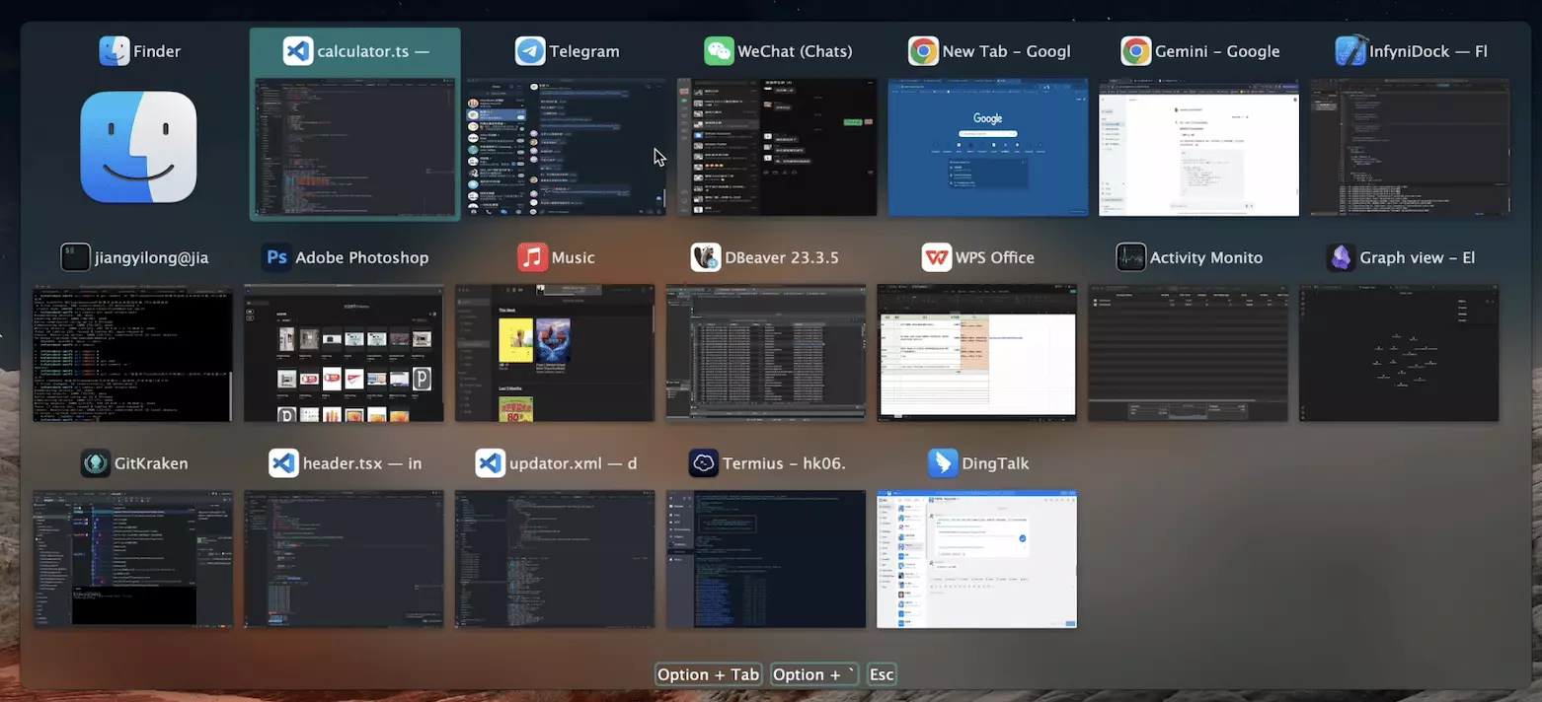This screenshot has width=1542, height=702.
Task: Switch to the GitKraken window thumbnail
Action: 133,559
